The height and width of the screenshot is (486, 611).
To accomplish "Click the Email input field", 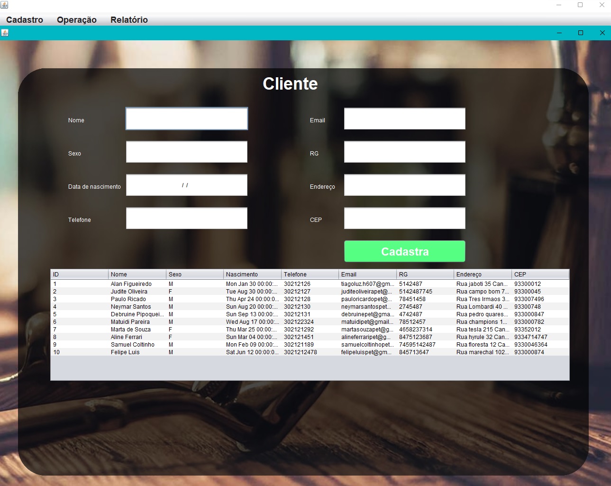I will 404,119.
